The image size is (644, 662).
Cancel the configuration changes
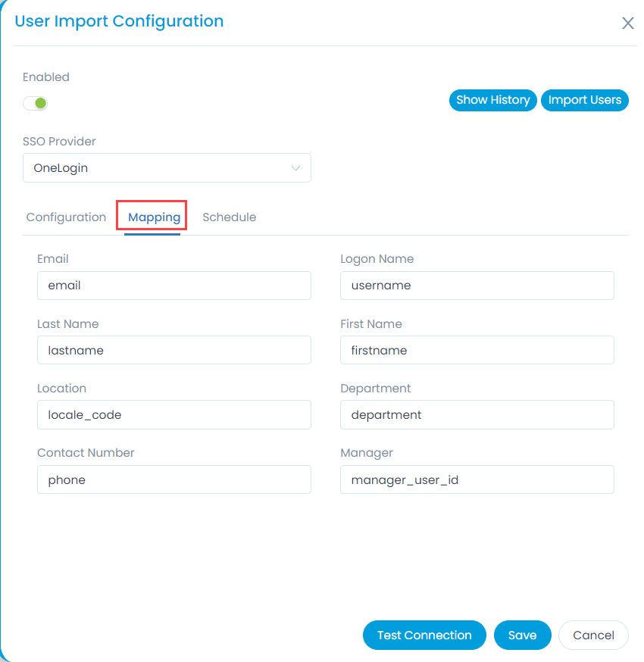593,635
